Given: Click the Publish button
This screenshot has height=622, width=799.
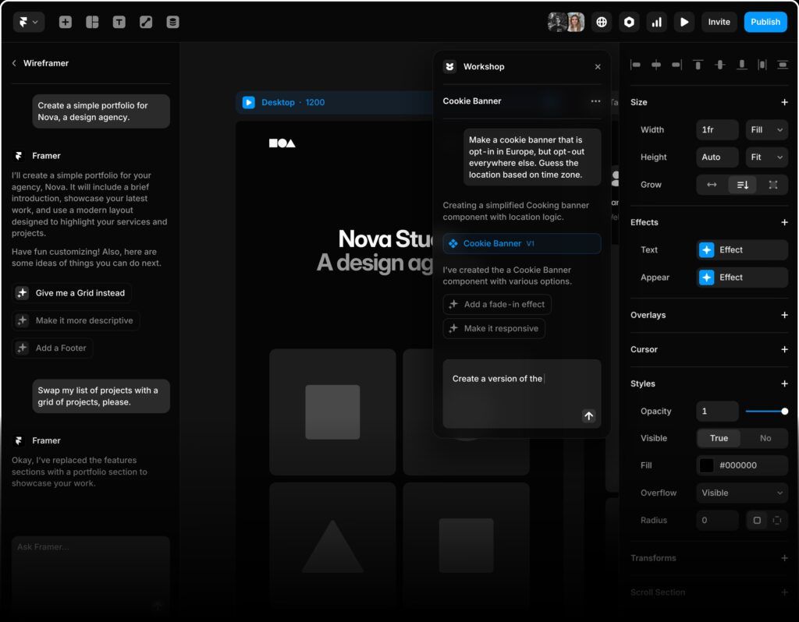Looking at the screenshot, I should (x=765, y=22).
